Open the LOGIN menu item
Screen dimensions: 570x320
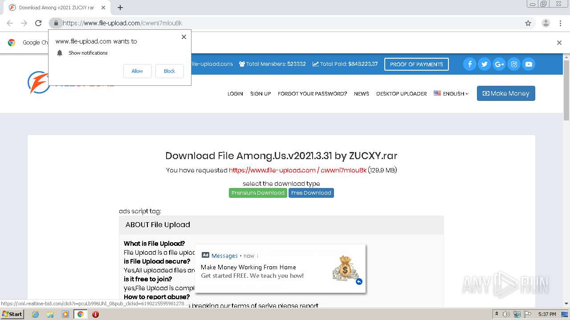click(x=235, y=94)
